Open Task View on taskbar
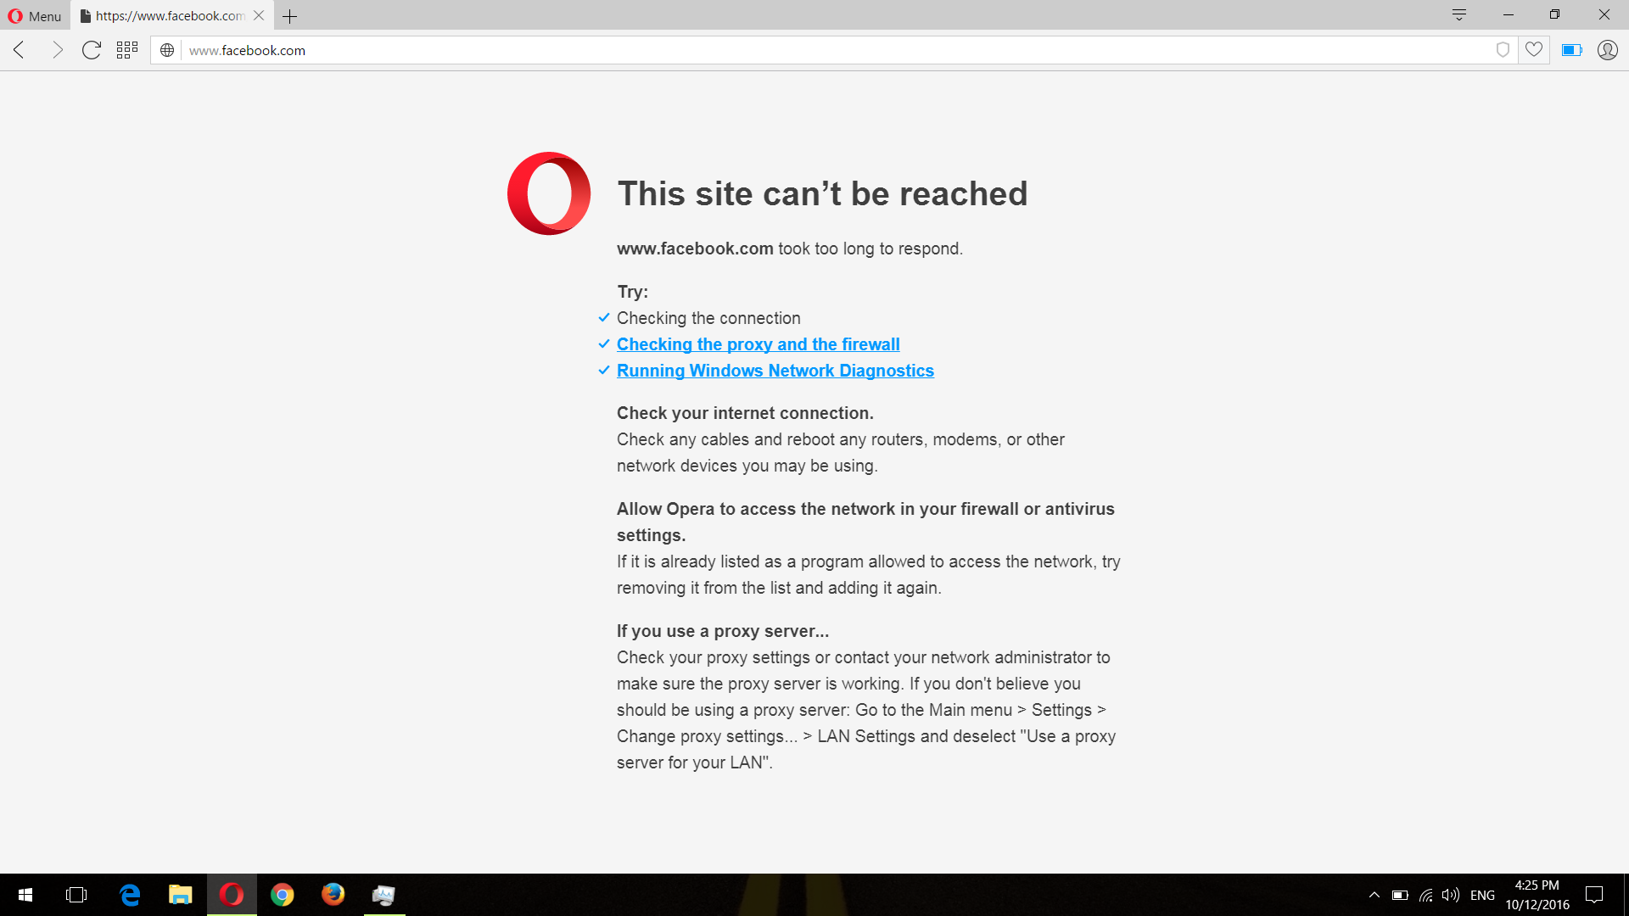The image size is (1629, 916). click(x=76, y=895)
